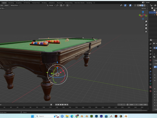
Task: Open the Object Constraints properties tab
Action: pos(150,81)
